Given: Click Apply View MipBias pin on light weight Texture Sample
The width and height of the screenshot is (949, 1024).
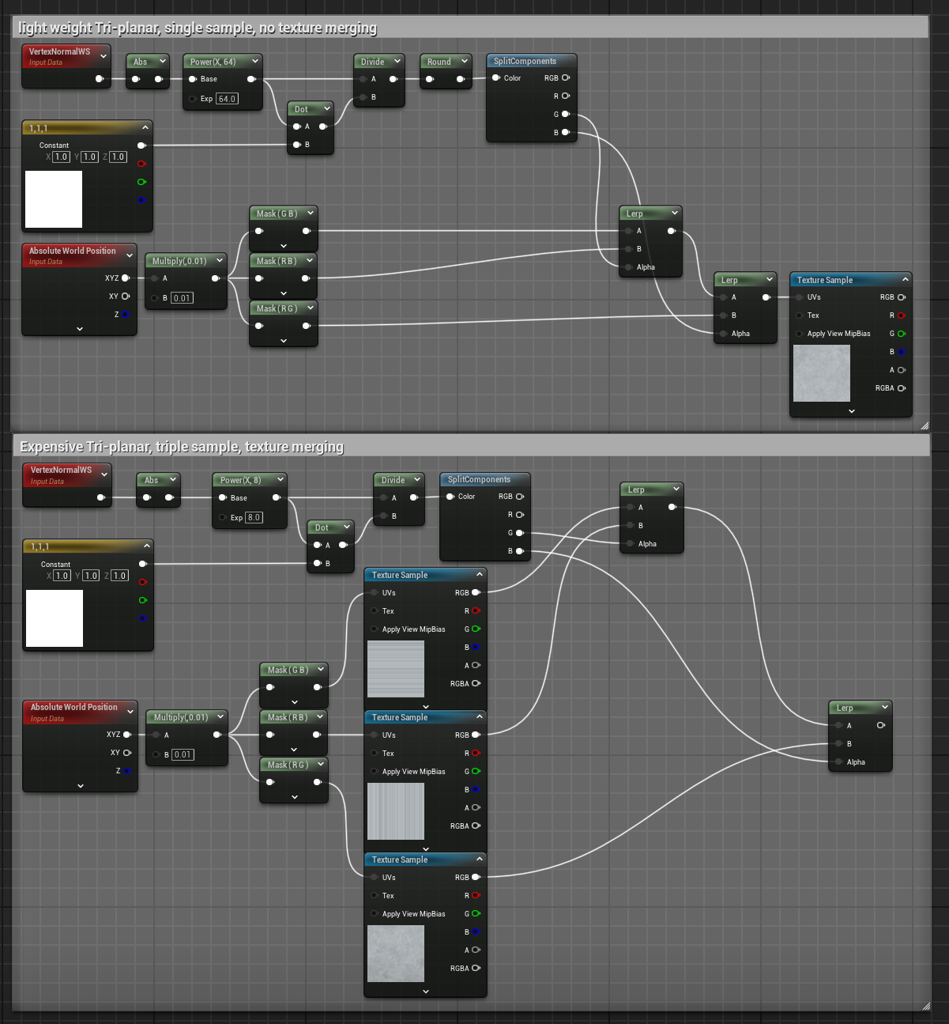Looking at the screenshot, I should 800,334.
